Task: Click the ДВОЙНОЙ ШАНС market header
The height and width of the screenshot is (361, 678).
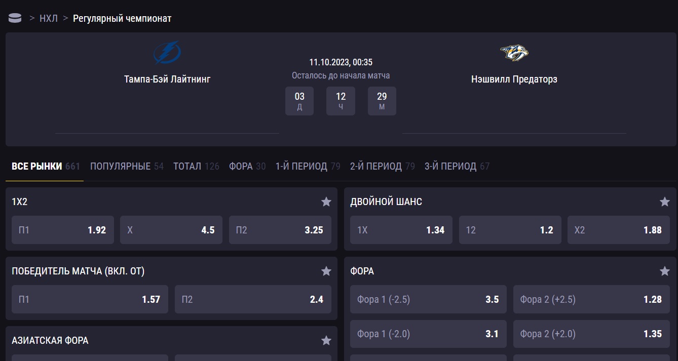Action: [386, 202]
